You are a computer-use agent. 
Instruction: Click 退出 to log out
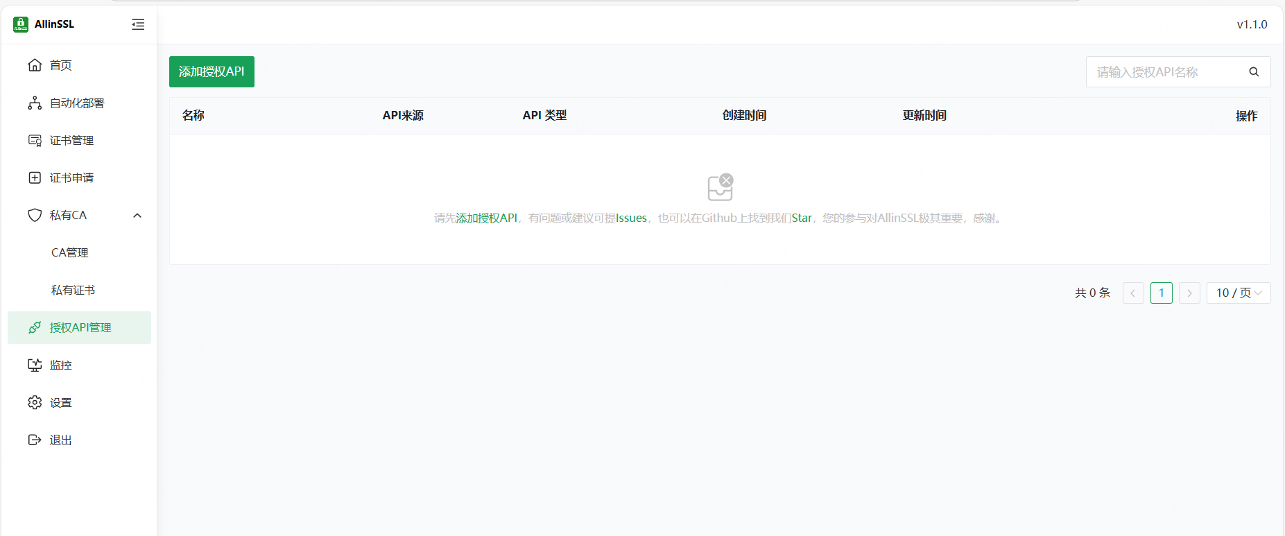pos(79,440)
